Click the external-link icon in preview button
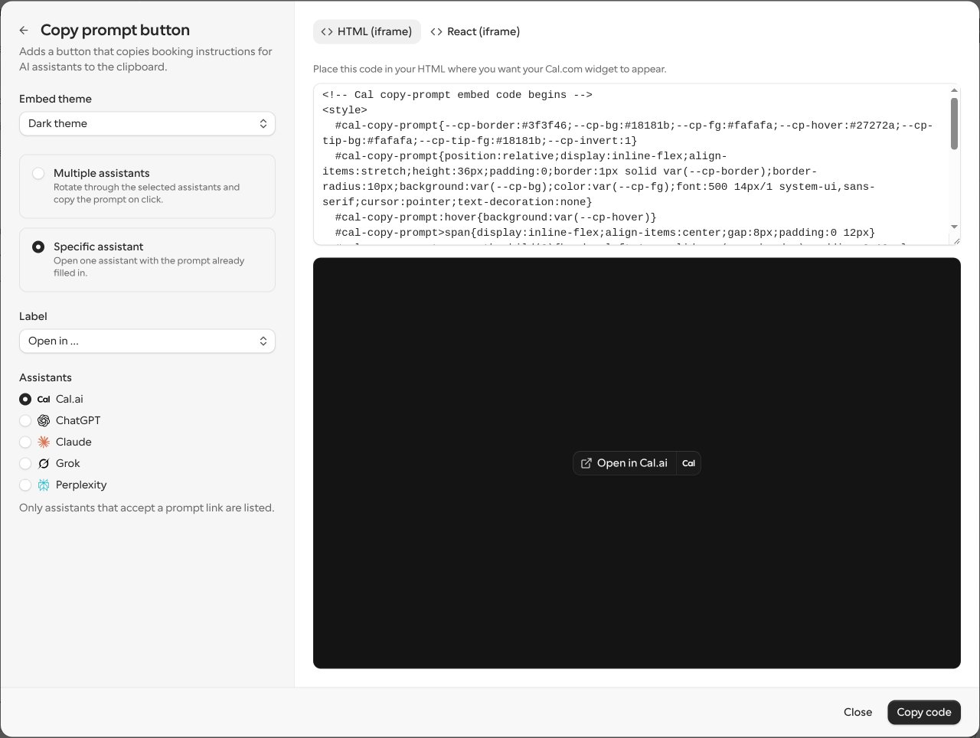This screenshot has width=980, height=738. [x=586, y=463]
